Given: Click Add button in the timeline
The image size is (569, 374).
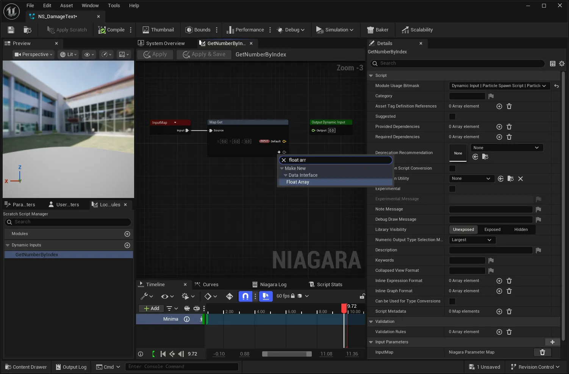Looking at the screenshot, I should 151,309.
